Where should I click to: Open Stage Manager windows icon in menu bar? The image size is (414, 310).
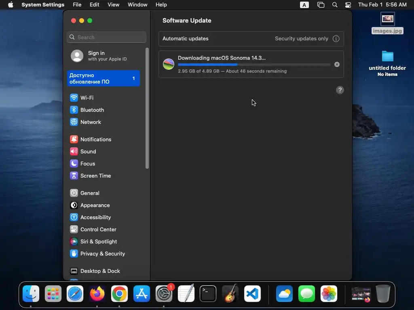pos(321,5)
